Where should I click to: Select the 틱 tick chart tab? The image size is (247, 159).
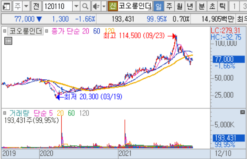[223, 7]
